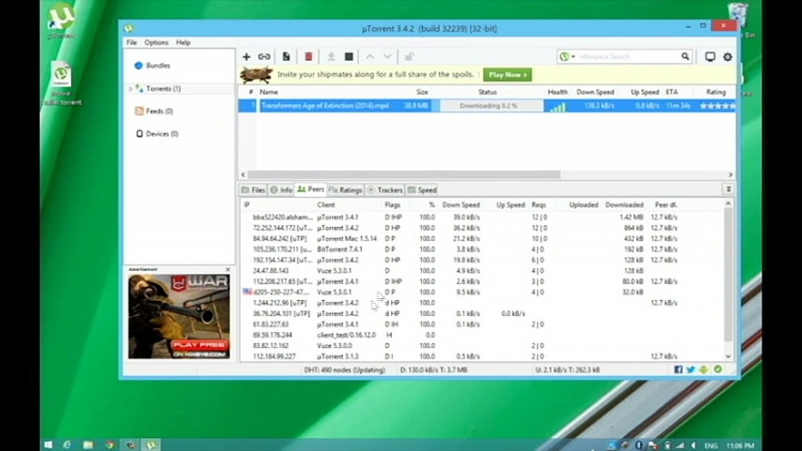802x451 pixels.
Task: Click the torrent list right scroll arrow
Action: point(731,175)
